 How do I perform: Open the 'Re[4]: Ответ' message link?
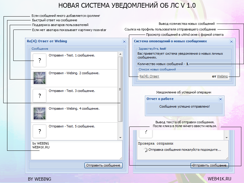point(149,76)
